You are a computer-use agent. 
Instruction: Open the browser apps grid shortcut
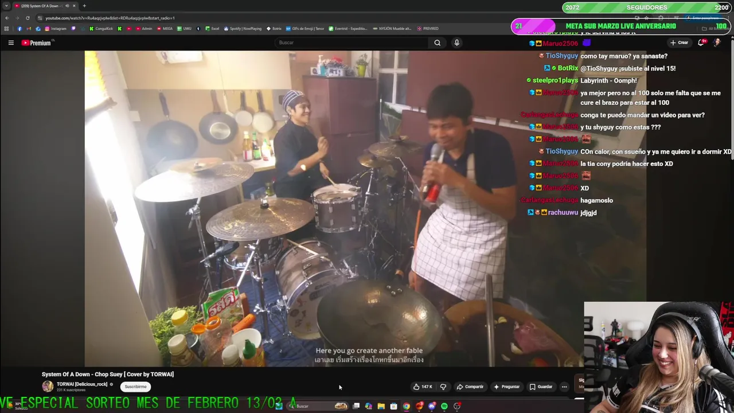(x=6, y=29)
